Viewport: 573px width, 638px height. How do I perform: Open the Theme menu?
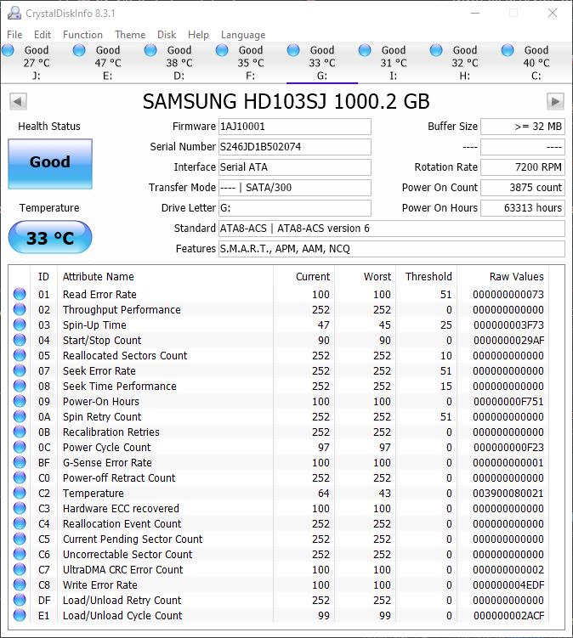[x=130, y=35]
